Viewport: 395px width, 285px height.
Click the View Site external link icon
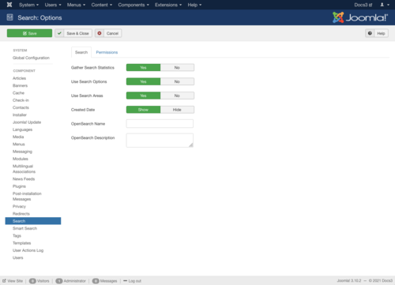(4, 281)
